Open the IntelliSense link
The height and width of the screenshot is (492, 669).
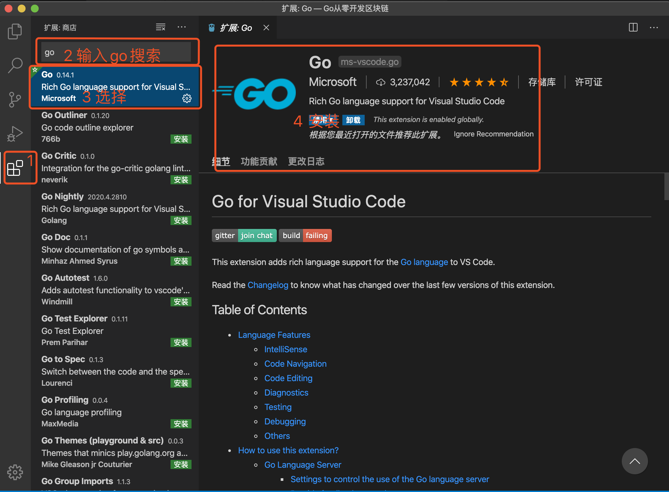[x=286, y=349]
